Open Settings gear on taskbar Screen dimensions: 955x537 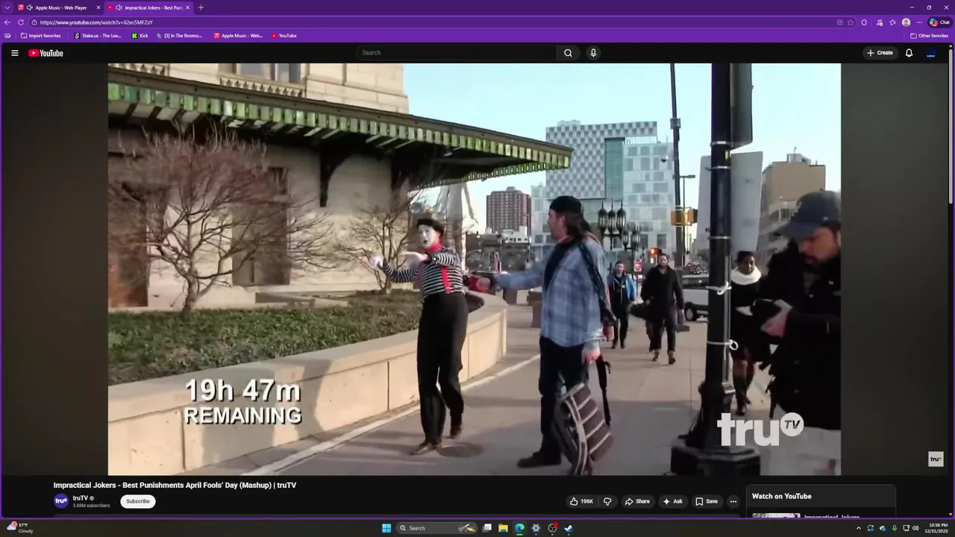536,528
